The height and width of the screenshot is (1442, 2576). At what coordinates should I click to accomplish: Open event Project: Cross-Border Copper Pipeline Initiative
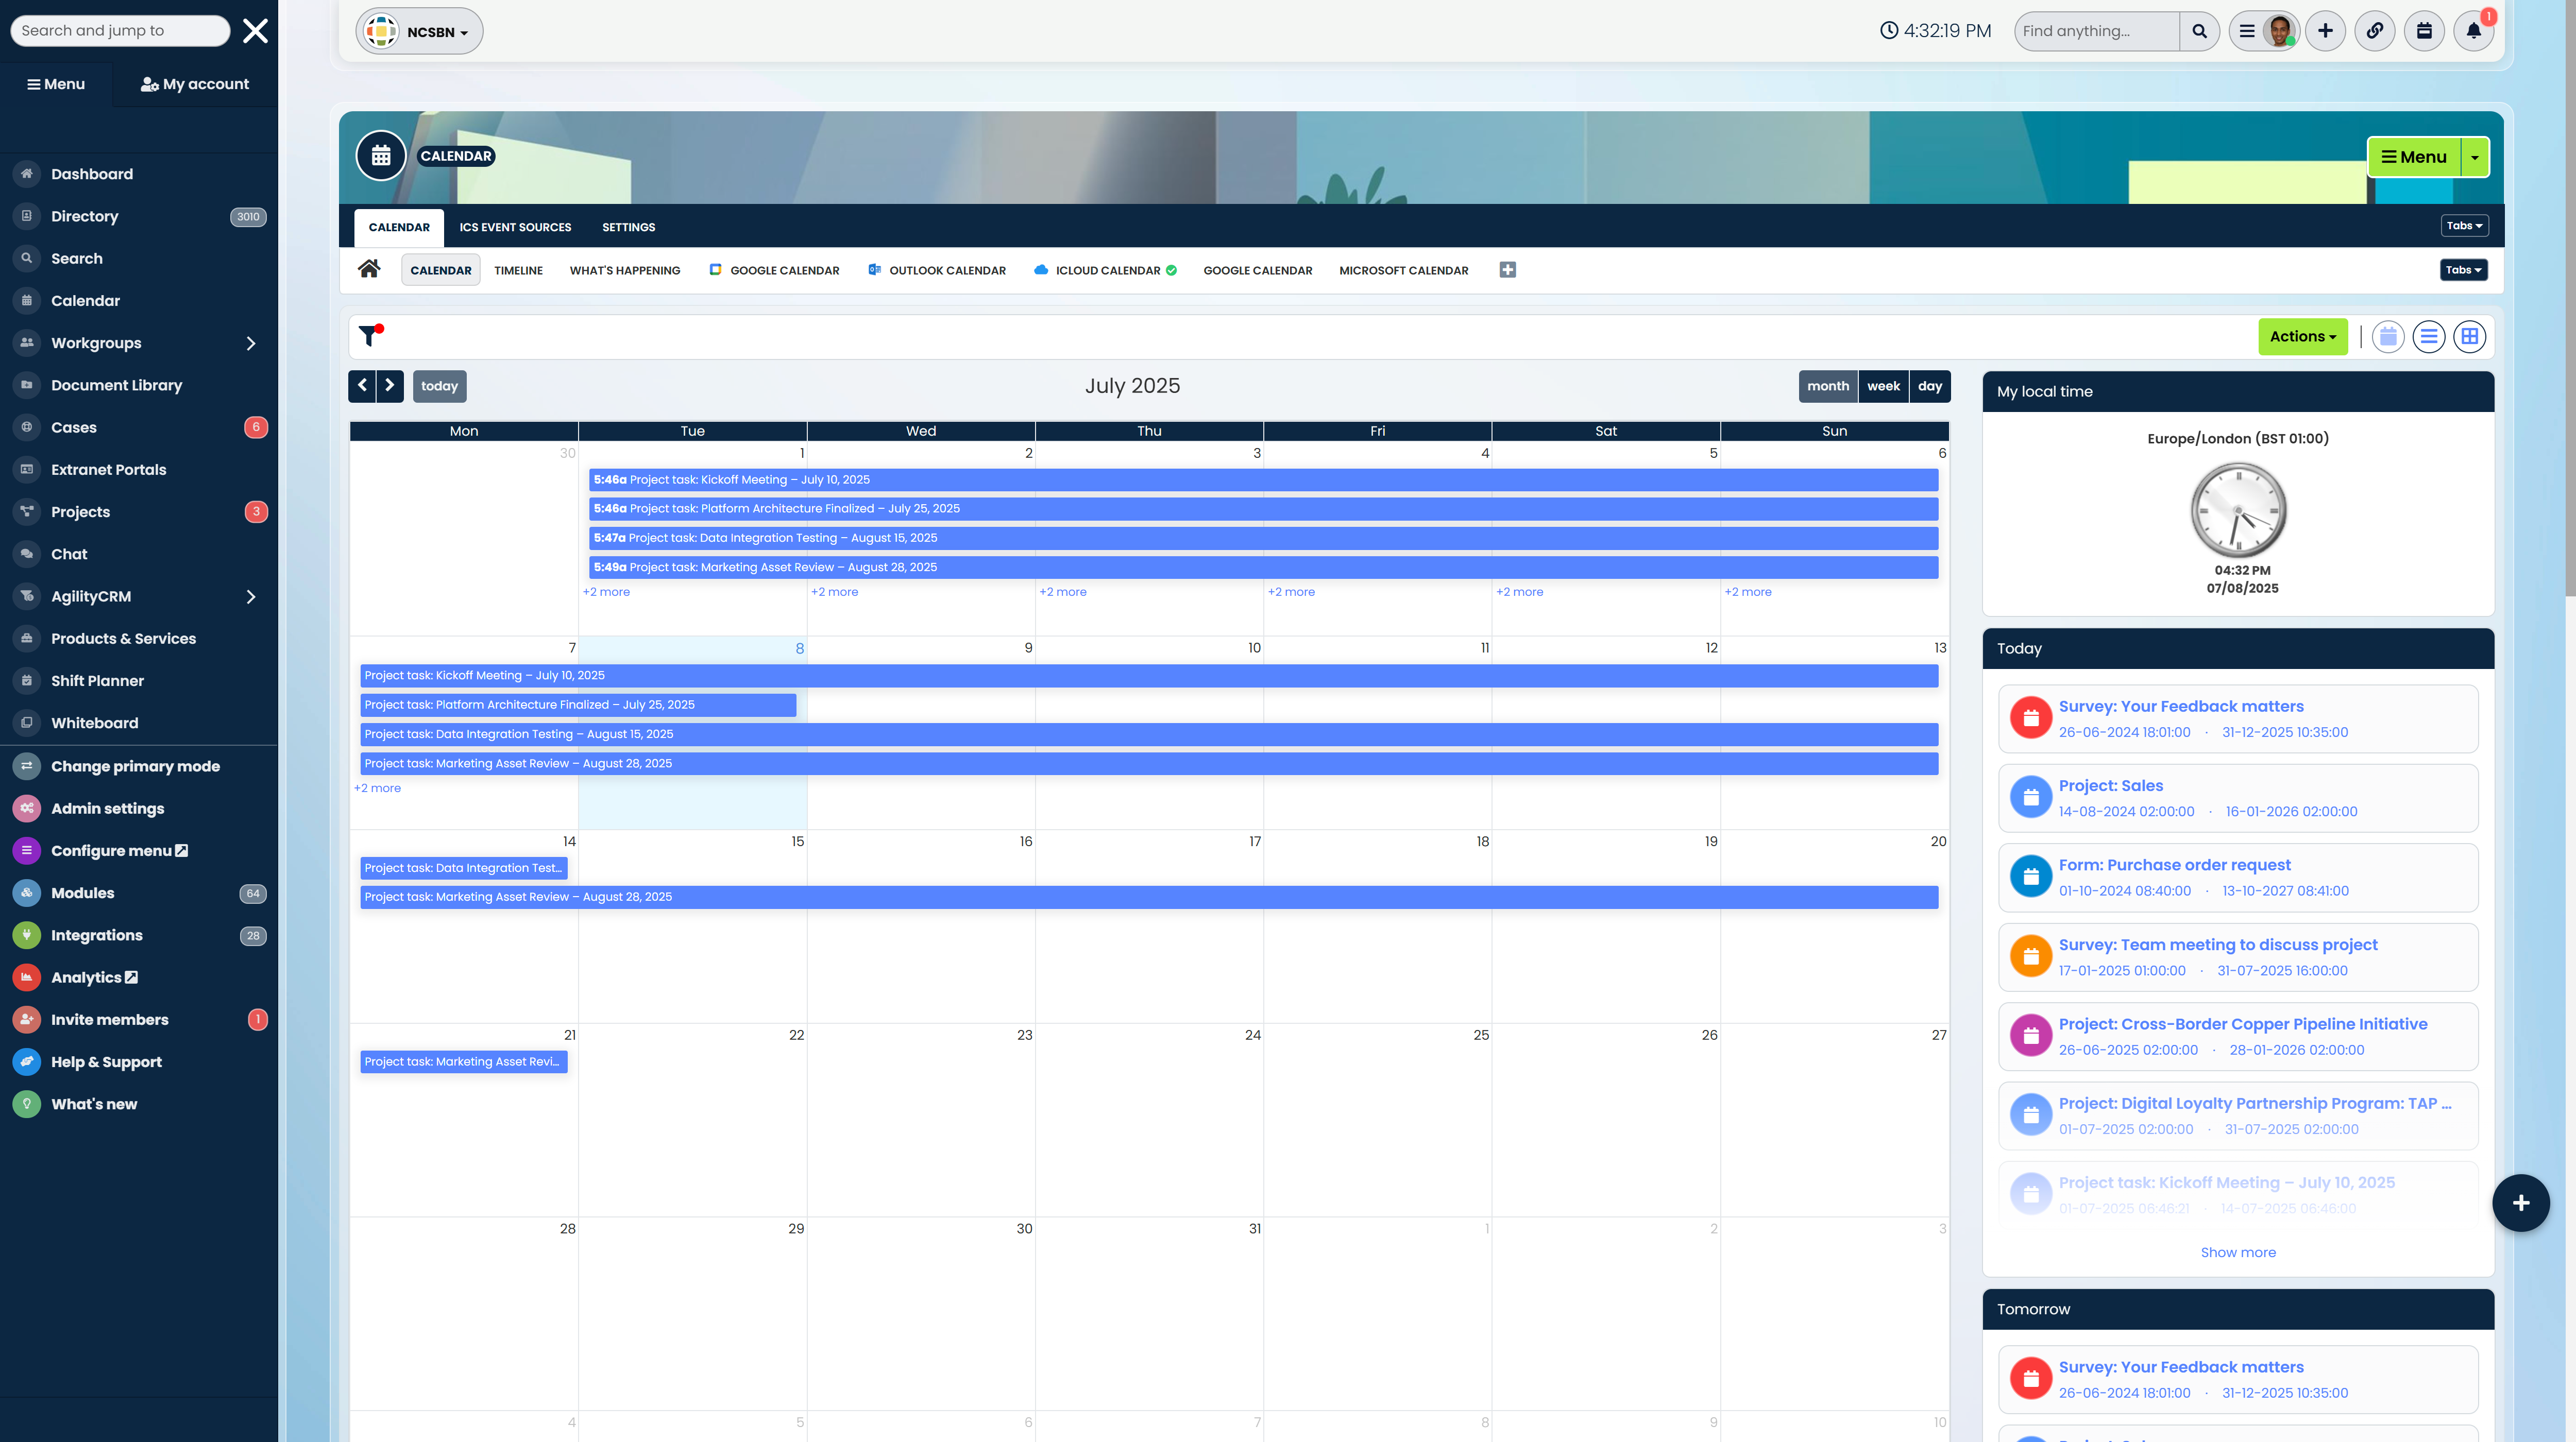pyautogui.click(x=2243, y=1023)
